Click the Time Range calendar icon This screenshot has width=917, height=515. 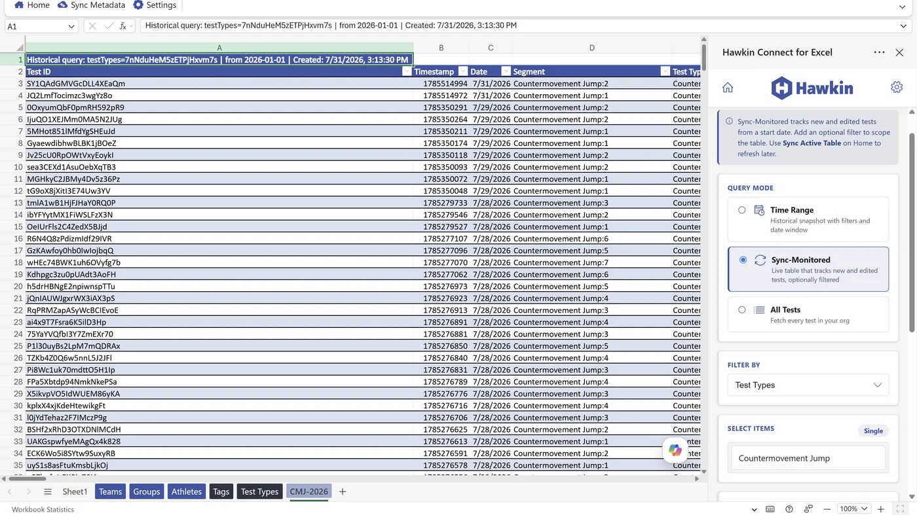(x=759, y=210)
